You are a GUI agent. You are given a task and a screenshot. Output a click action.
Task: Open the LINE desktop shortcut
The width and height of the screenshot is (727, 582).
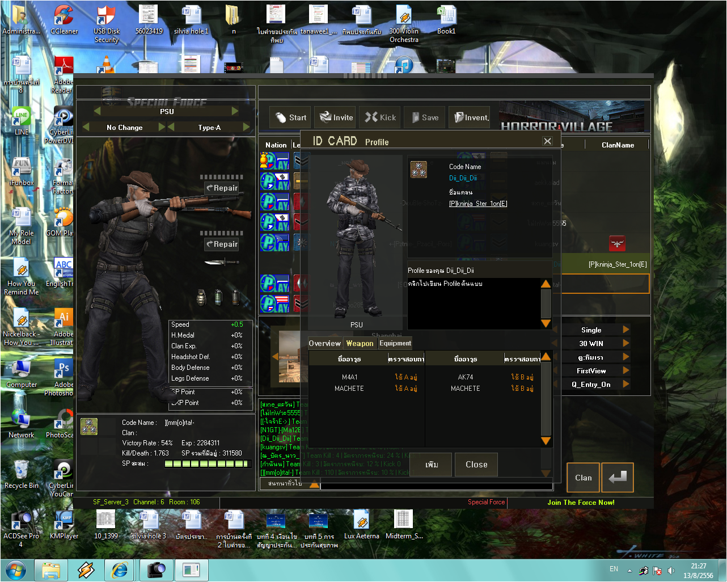[21, 121]
